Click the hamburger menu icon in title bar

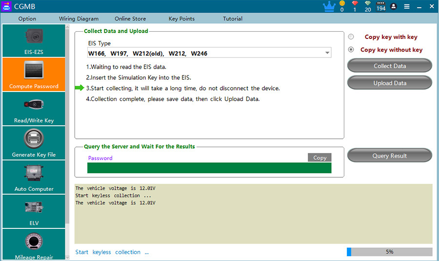pyautogui.click(x=406, y=6)
